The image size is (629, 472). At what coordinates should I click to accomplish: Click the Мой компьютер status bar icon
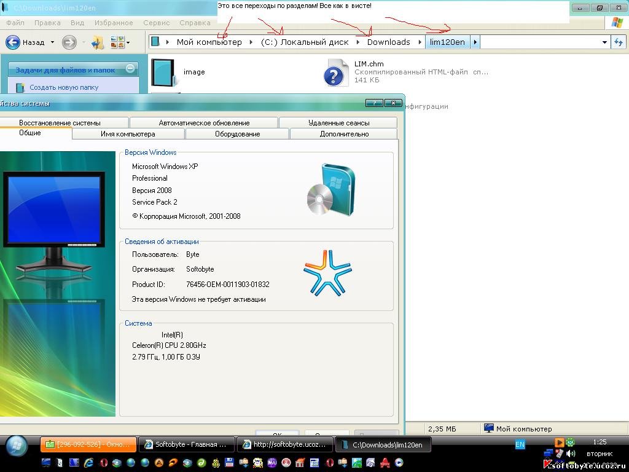click(488, 428)
